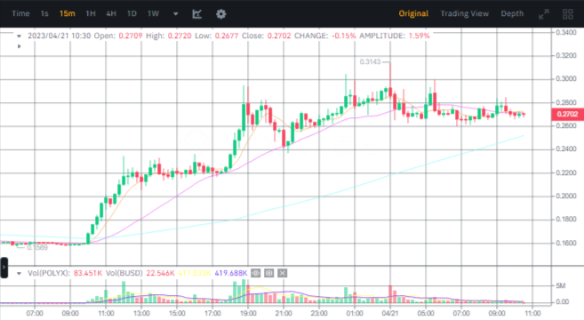The height and width of the screenshot is (320, 584).
Task: Collapse the Vol(POLYX) indicator legend
Action: tap(19, 274)
